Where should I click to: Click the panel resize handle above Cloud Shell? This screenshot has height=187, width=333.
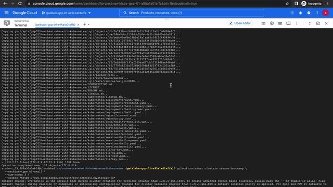pos(167,19)
